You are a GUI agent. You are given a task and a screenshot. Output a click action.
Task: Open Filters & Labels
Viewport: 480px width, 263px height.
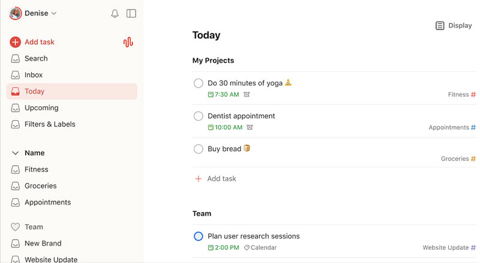coord(50,124)
